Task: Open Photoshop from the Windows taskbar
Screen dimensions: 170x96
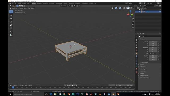Action: point(78,94)
